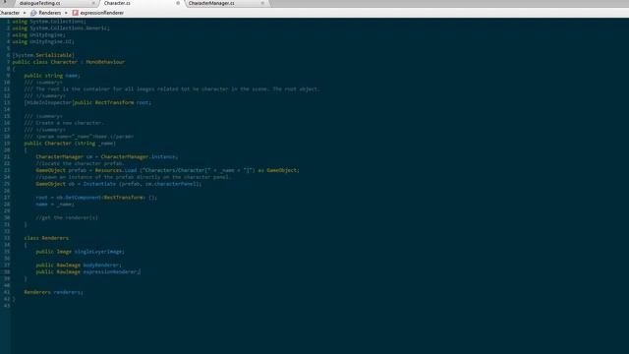Image resolution: width=629 pixels, height=354 pixels.
Task: Click the Renderers class icon in breadcrumb
Action: coord(33,13)
